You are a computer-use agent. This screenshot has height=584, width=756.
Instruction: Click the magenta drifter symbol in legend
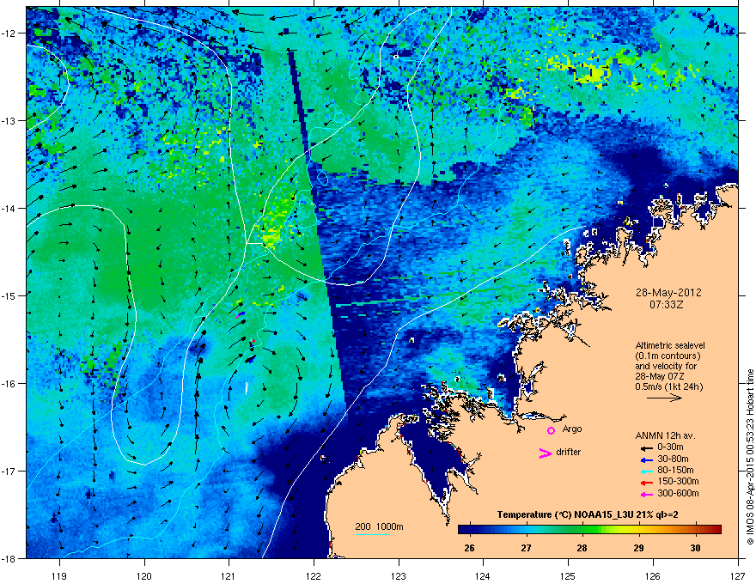coord(546,453)
